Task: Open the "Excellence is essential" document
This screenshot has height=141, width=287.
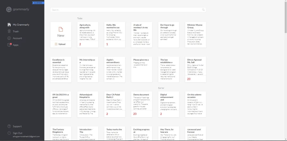Action: pos(61,69)
